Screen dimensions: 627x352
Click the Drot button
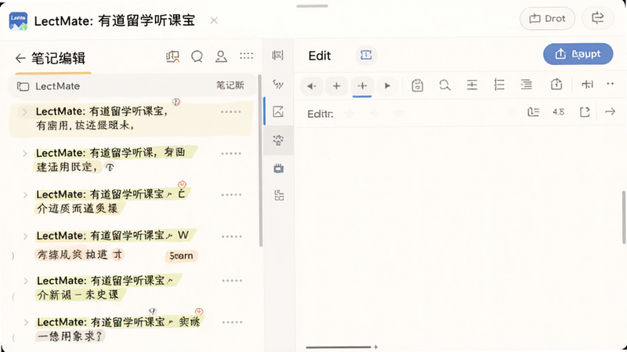coord(547,18)
